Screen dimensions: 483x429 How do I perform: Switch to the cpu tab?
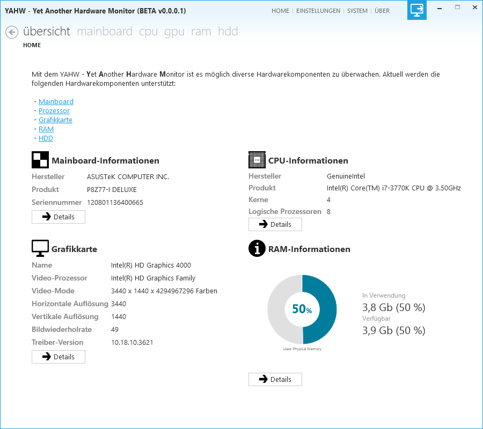click(x=148, y=32)
